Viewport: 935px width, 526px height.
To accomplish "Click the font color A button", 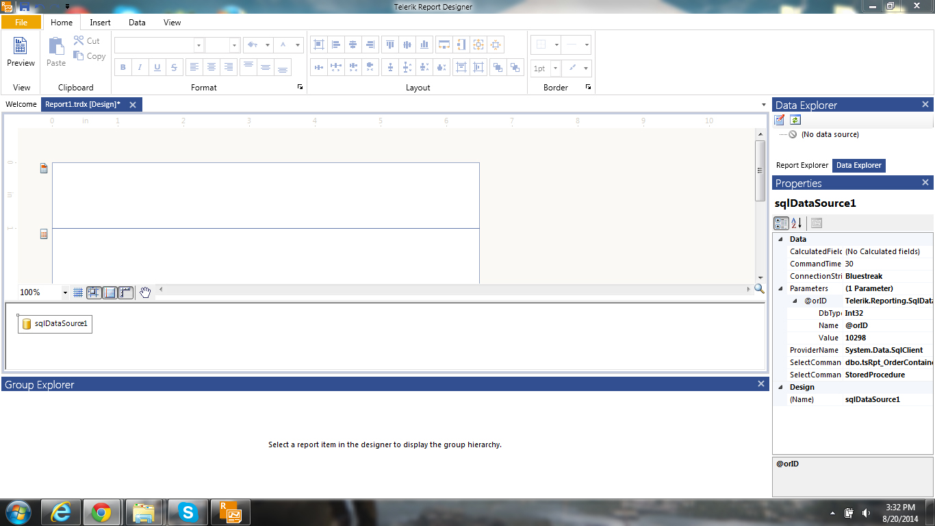I will point(283,45).
